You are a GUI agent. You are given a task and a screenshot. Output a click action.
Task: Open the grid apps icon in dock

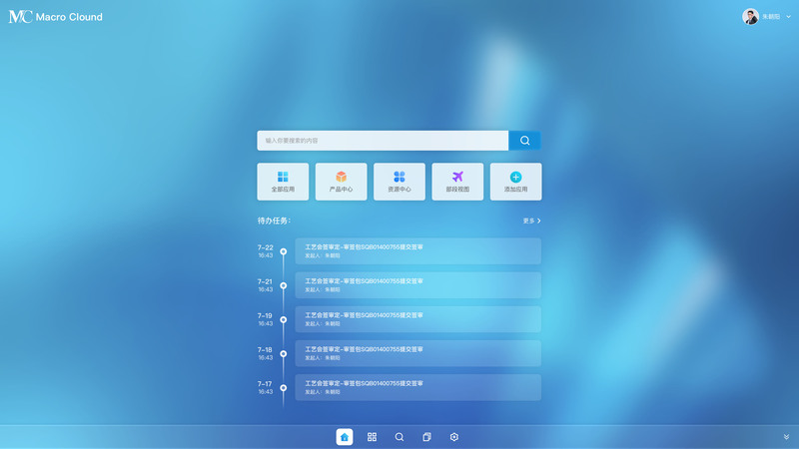tap(372, 437)
